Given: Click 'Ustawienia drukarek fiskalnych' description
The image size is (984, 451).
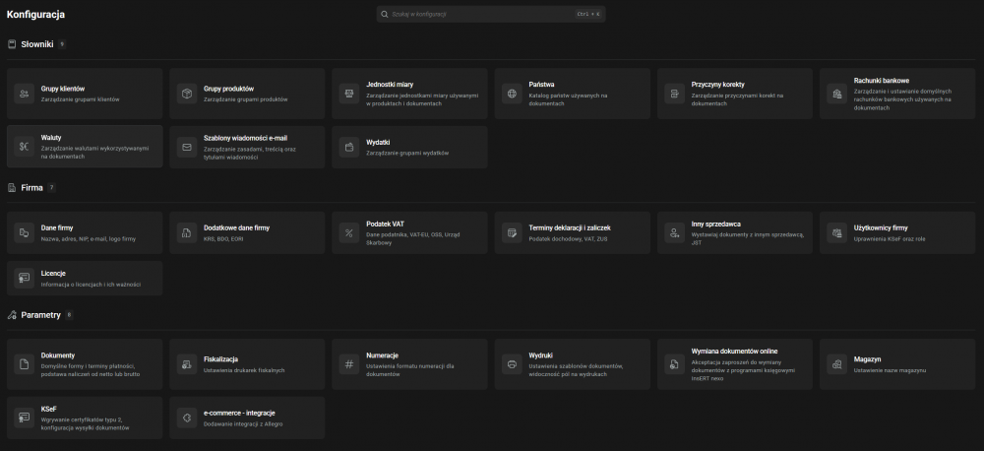Looking at the screenshot, I should 244,370.
